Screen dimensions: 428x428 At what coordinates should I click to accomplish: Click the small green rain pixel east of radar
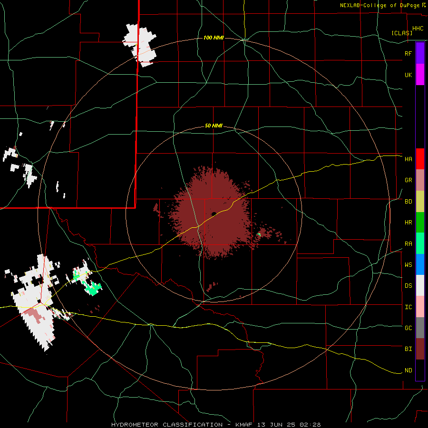click(x=259, y=234)
